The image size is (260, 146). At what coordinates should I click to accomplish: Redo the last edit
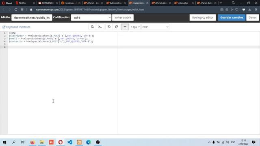coord(117,27)
